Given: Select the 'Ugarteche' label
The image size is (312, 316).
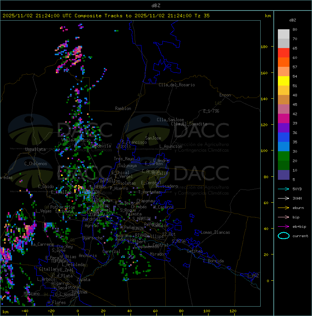Looking at the screenshot, I should click(93, 238).
